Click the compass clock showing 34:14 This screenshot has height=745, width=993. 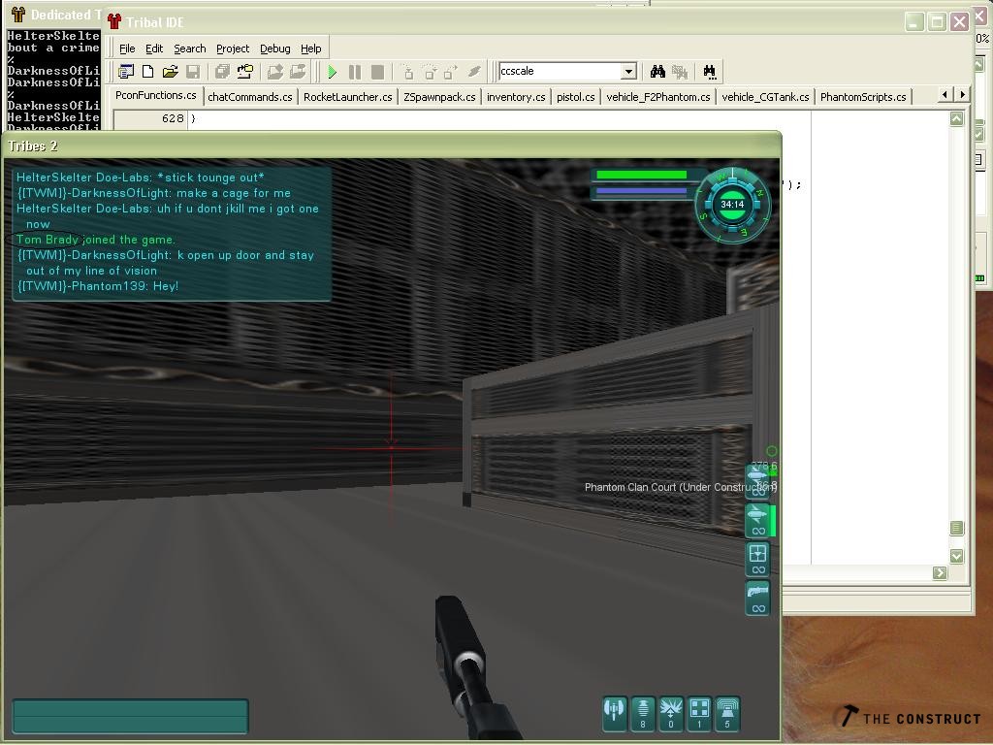click(x=732, y=205)
